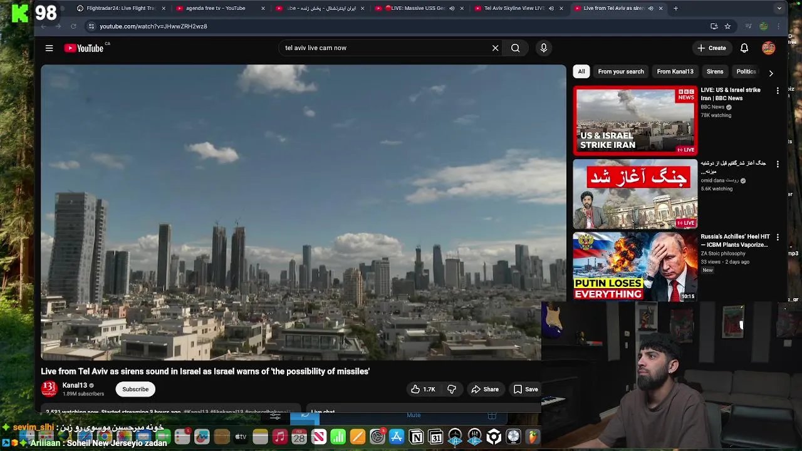The width and height of the screenshot is (802, 451).
Task: Open the BBC News live thumbnail
Action: tap(635, 120)
